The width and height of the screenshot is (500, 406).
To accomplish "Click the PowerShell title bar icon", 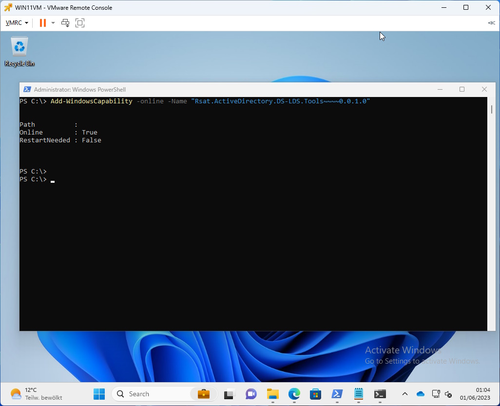I will pyautogui.click(x=27, y=90).
